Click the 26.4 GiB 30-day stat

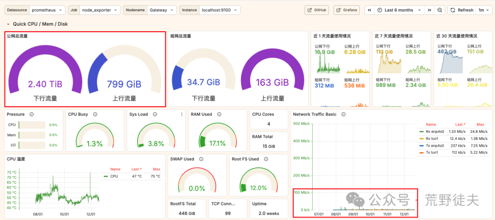pos(477,85)
